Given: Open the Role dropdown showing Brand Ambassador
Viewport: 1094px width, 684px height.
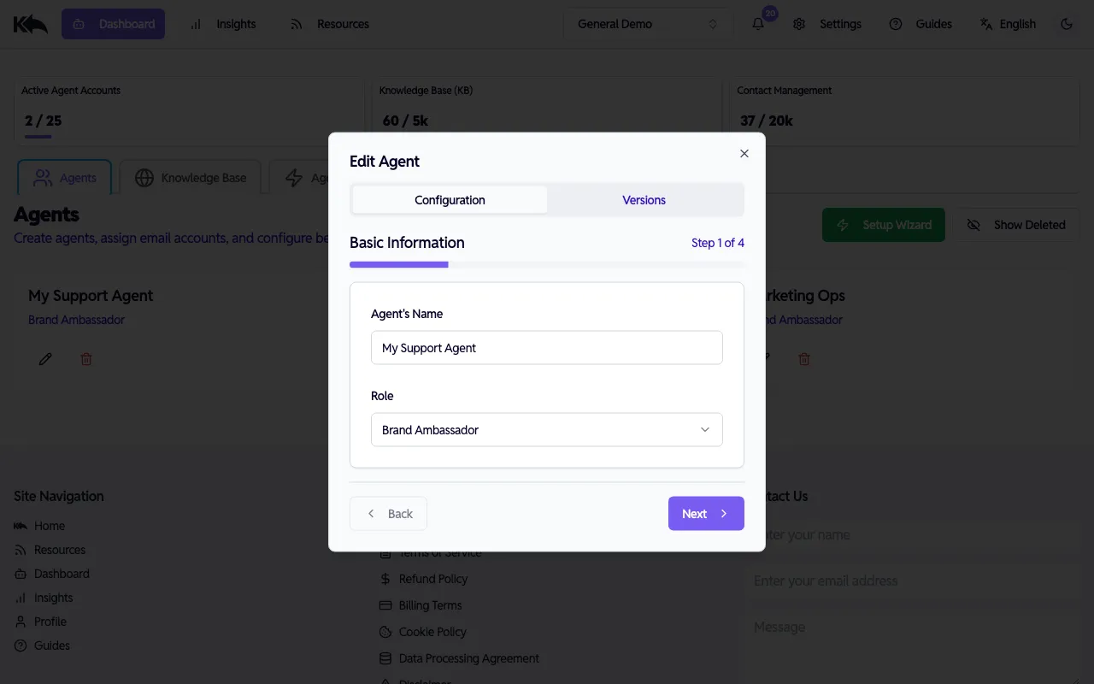Looking at the screenshot, I should [x=546, y=429].
